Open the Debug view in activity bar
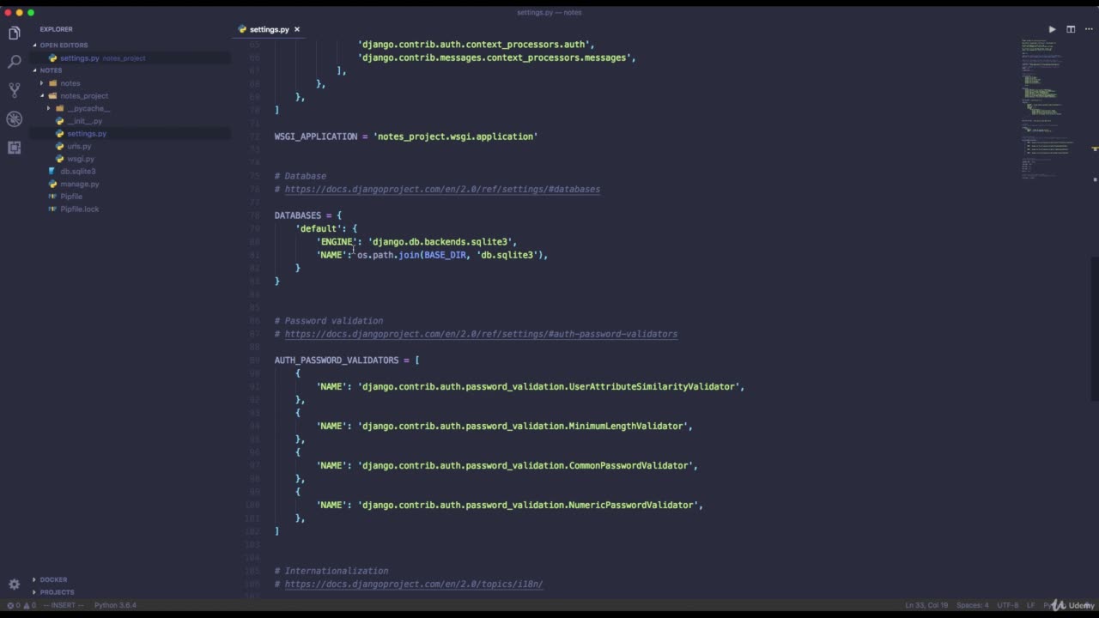The image size is (1099, 618). click(x=14, y=119)
